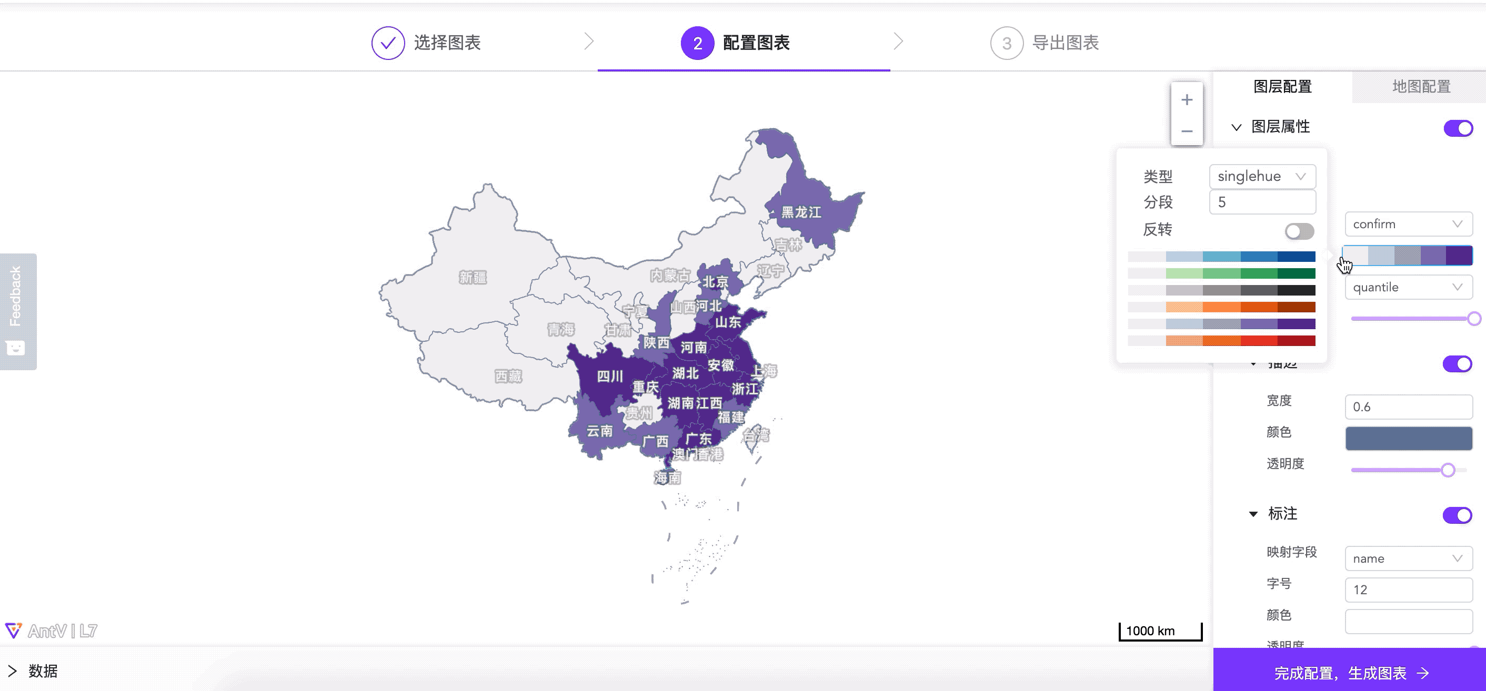Click the map zoom in plus icon
This screenshot has width=1486, height=691.
click(x=1187, y=100)
